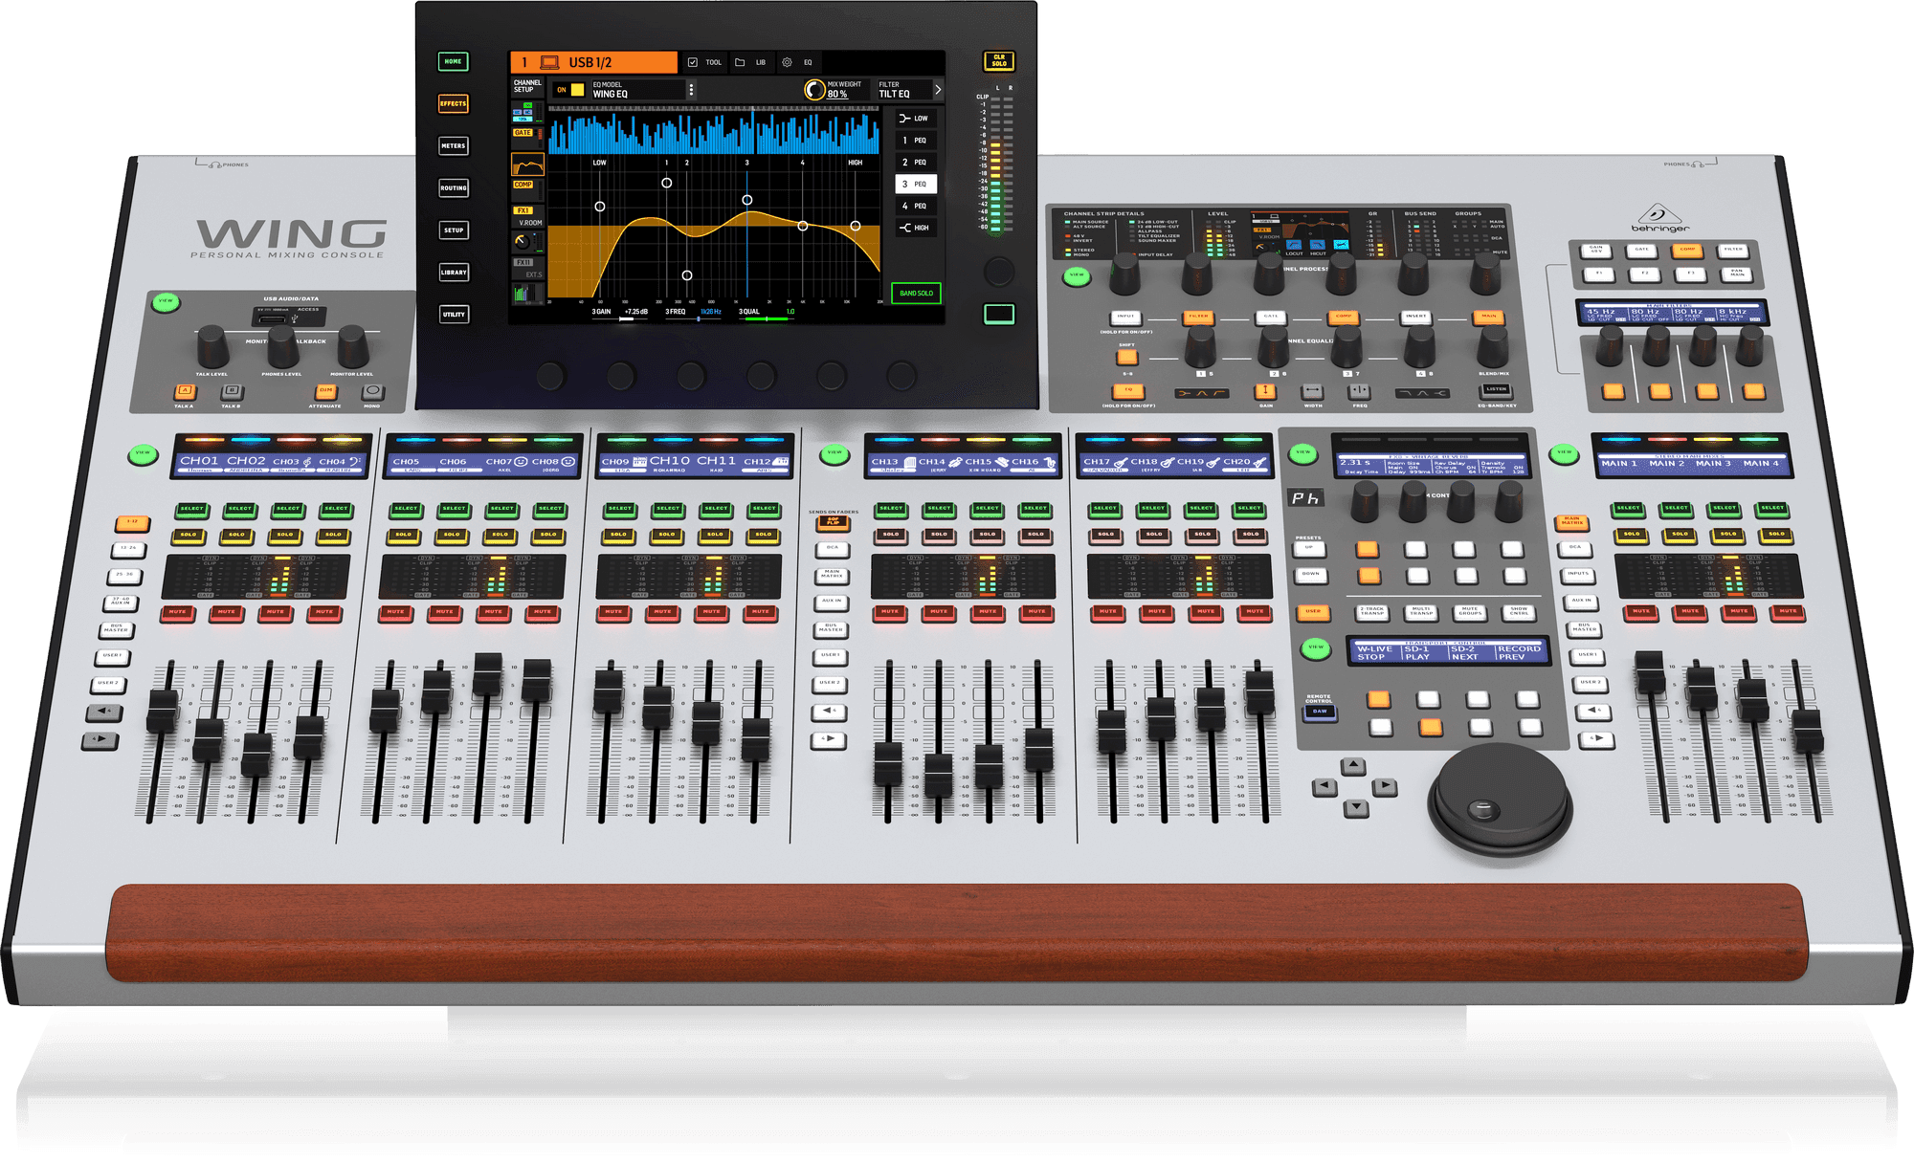This screenshot has width=1914, height=1162.
Task: Select the LOW shelf band icon in EQ list
Action: pyautogui.click(x=904, y=119)
